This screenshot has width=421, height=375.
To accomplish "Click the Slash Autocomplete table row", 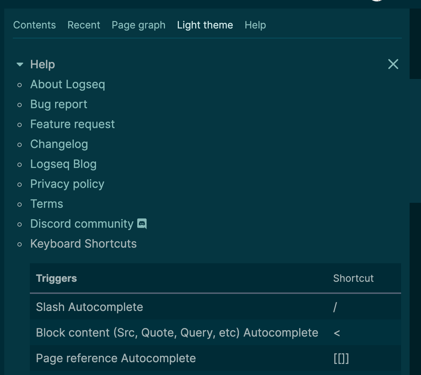I will pos(89,307).
